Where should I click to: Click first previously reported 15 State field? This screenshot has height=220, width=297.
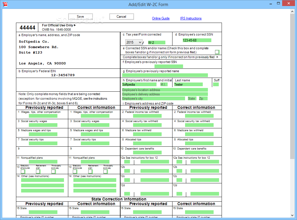tap(43, 212)
